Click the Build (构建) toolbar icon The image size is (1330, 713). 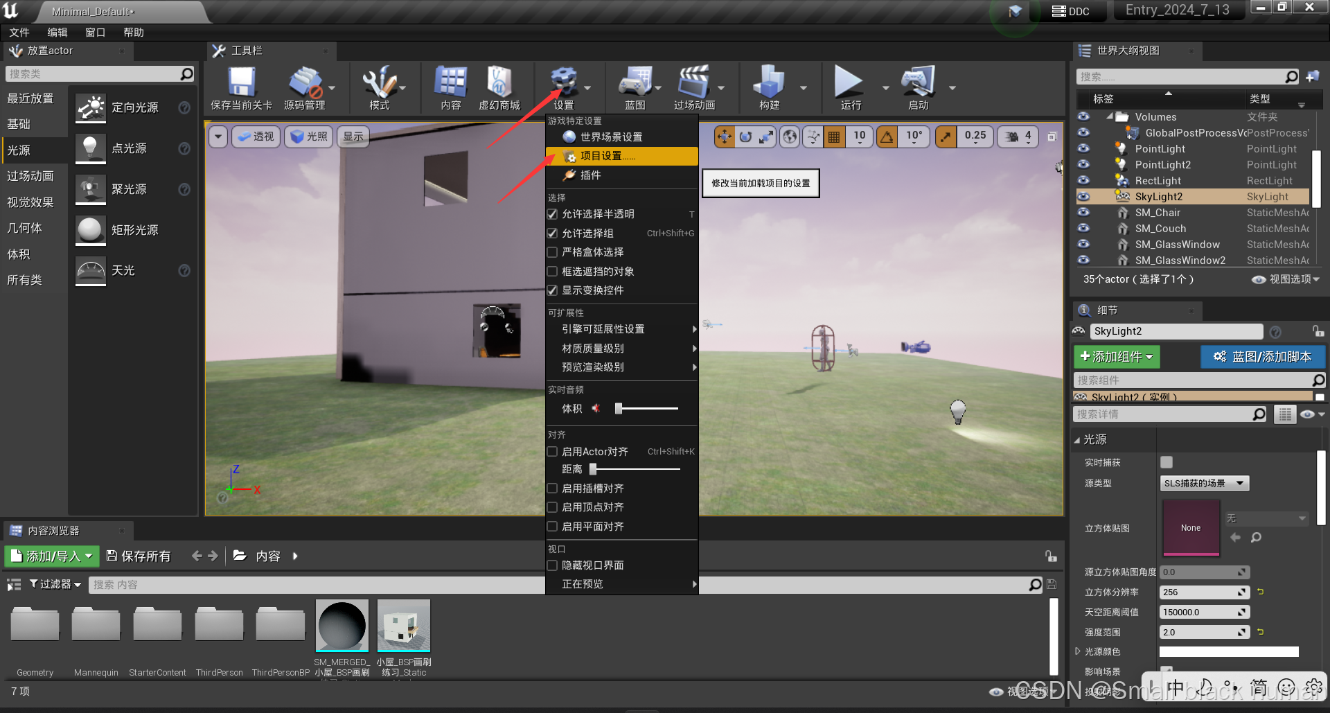[x=769, y=83]
